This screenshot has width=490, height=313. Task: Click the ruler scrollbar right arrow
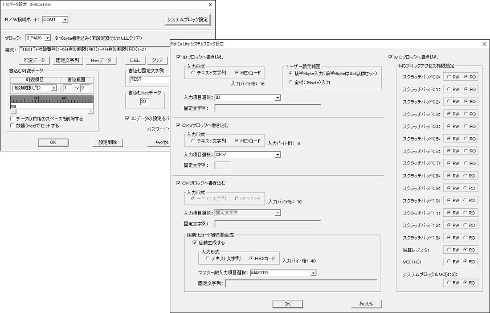pos(91,112)
